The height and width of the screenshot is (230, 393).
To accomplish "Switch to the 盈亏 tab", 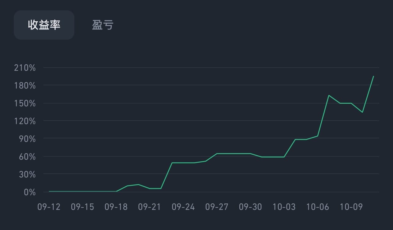I will pos(103,25).
